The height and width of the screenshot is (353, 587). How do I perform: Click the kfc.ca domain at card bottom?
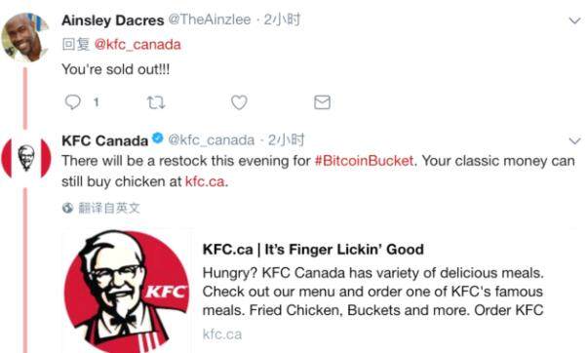click(222, 334)
